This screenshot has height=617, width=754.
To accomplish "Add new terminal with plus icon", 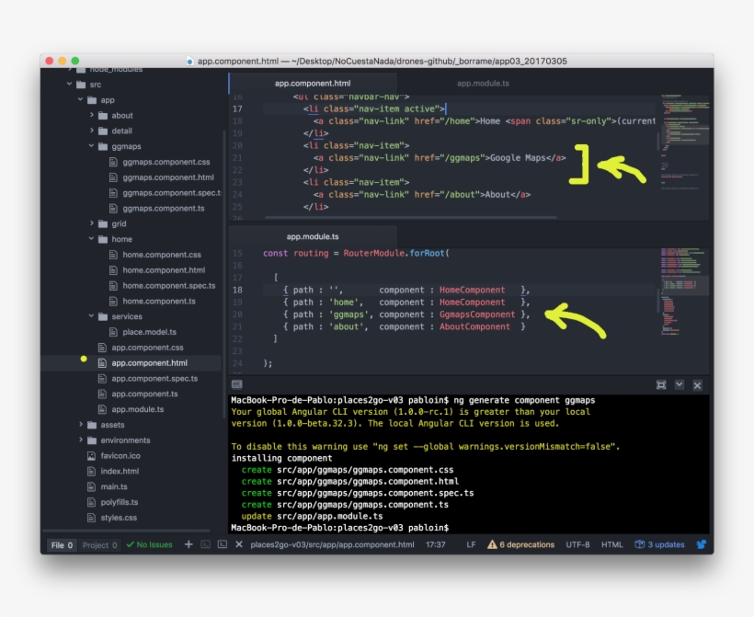I will coord(188,544).
